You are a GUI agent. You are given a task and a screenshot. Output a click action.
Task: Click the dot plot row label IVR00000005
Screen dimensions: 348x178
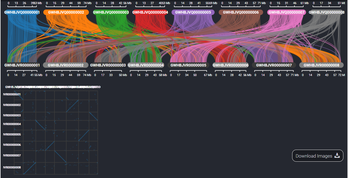(x=12, y=134)
